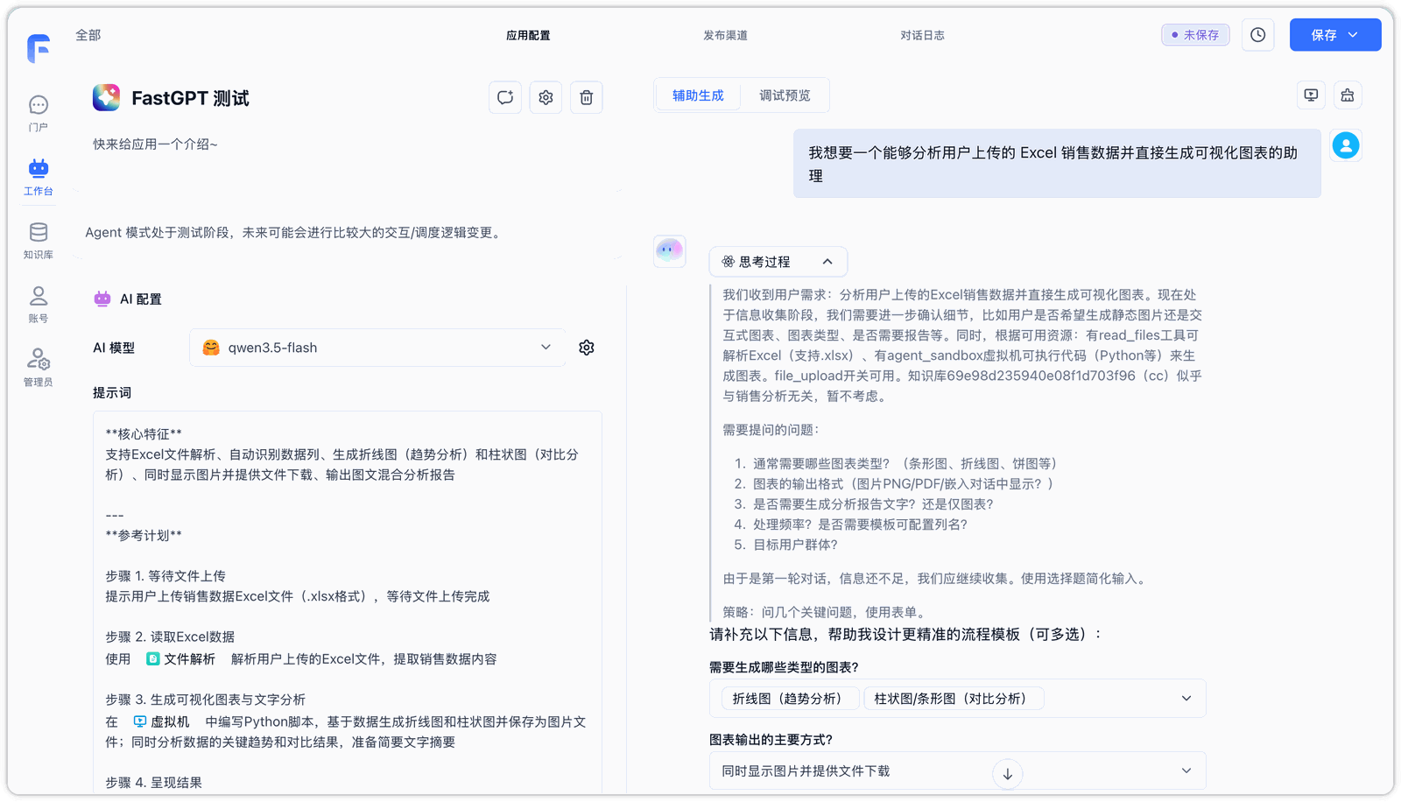This screenshot has height=802, width=1401.
Task: Click the 需要提问的问题： line
Action: pos(771,430)
